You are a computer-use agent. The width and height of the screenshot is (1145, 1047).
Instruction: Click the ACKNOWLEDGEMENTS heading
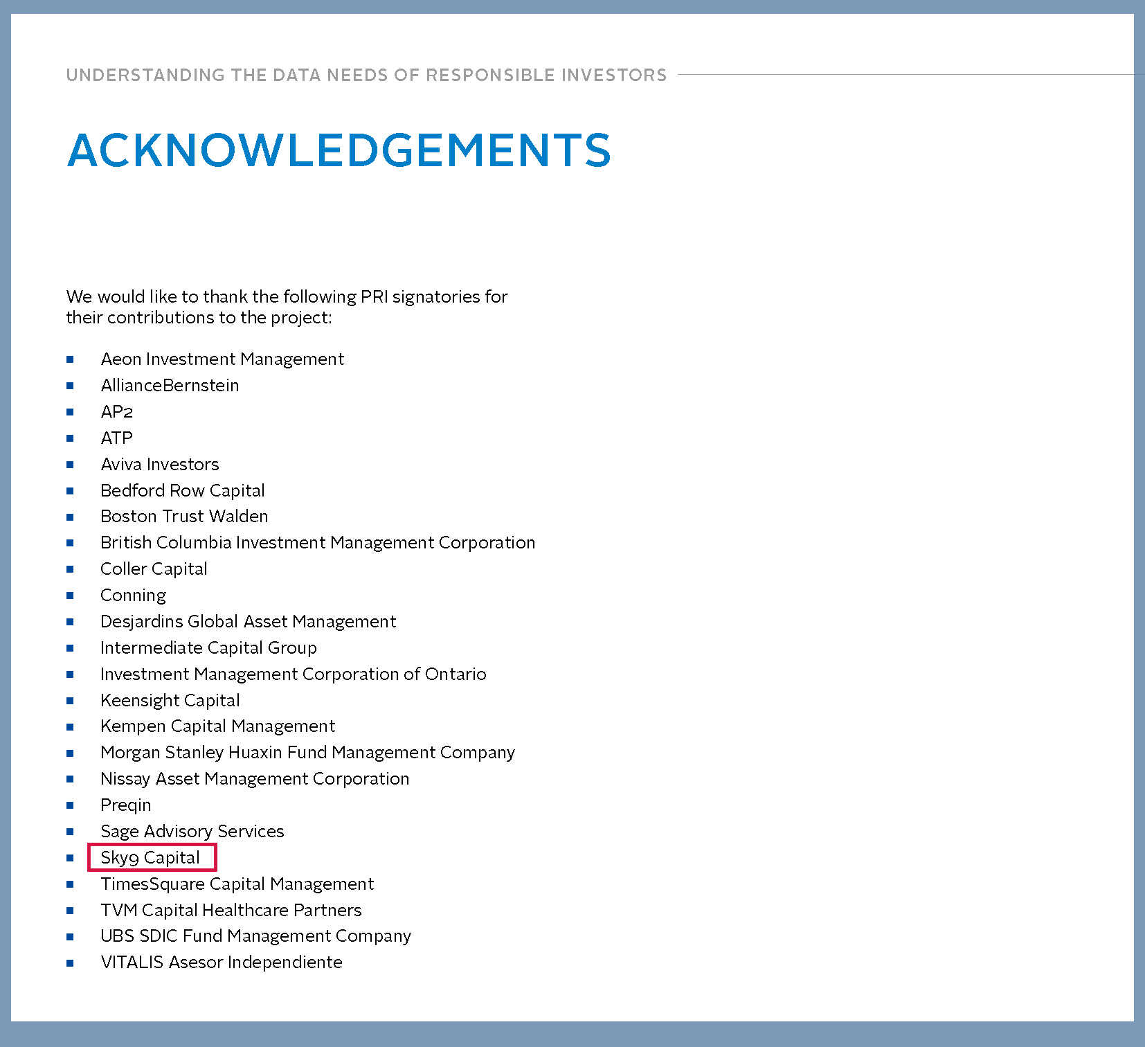(339, 150)
